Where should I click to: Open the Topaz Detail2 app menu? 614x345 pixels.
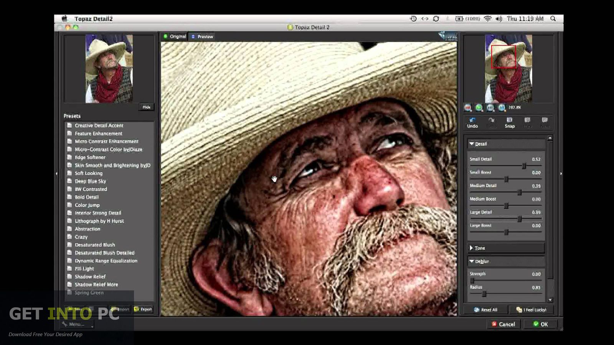(x=93, y=19)
